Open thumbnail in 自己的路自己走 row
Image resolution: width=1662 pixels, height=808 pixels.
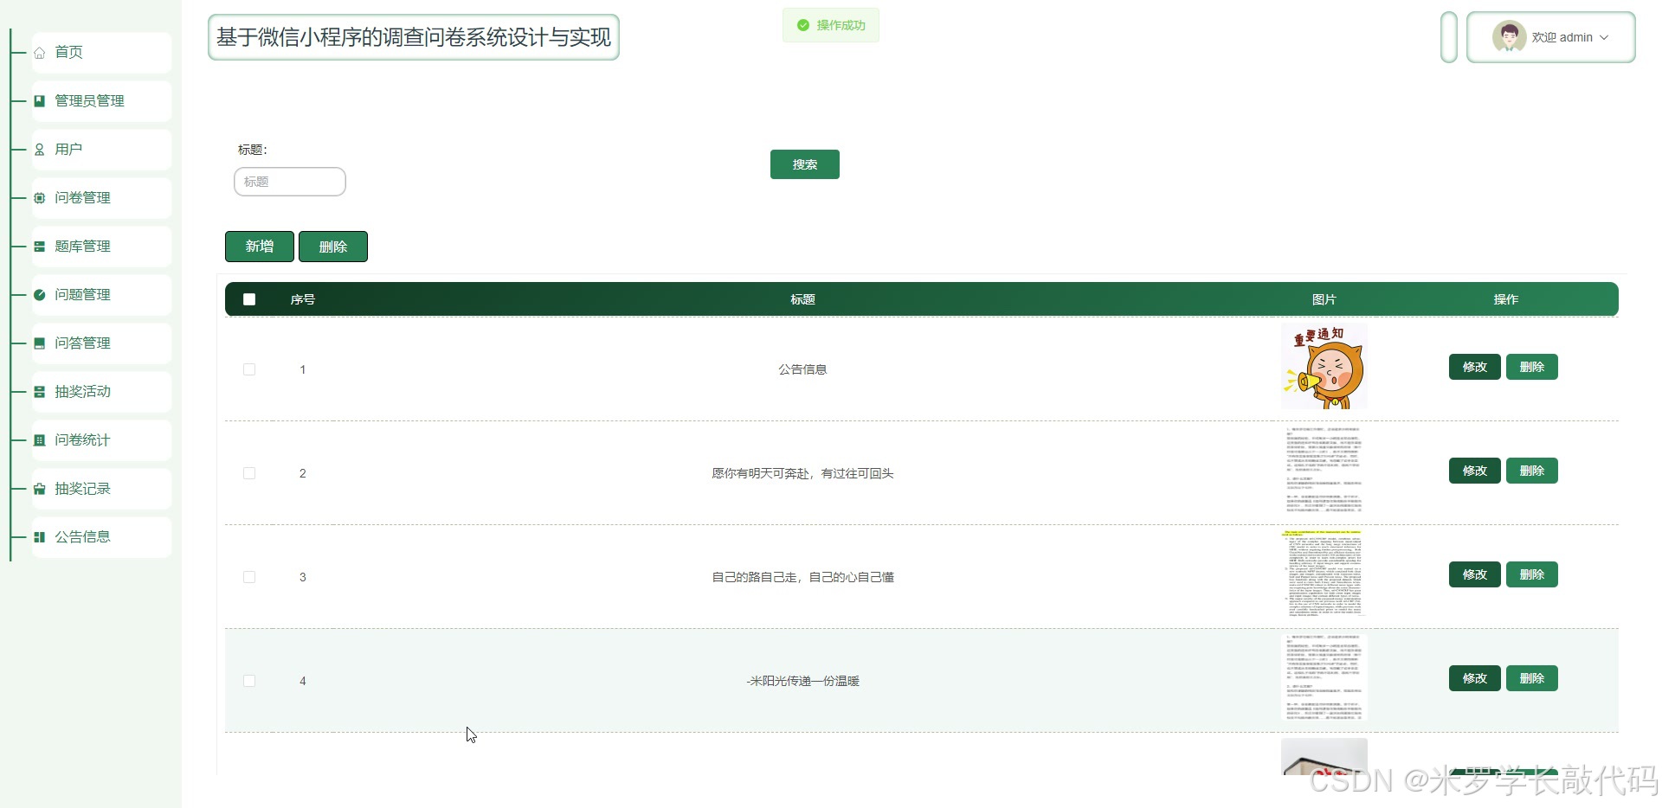click(x=1324, y=574)
